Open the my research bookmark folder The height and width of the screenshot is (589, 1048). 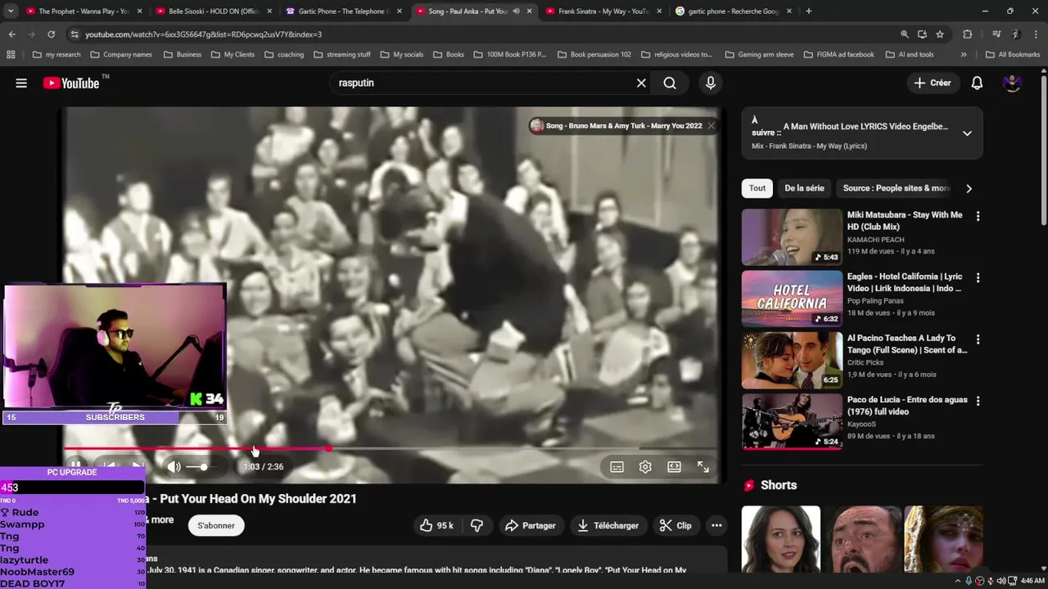pyautogui.click(x=56, y=55)
